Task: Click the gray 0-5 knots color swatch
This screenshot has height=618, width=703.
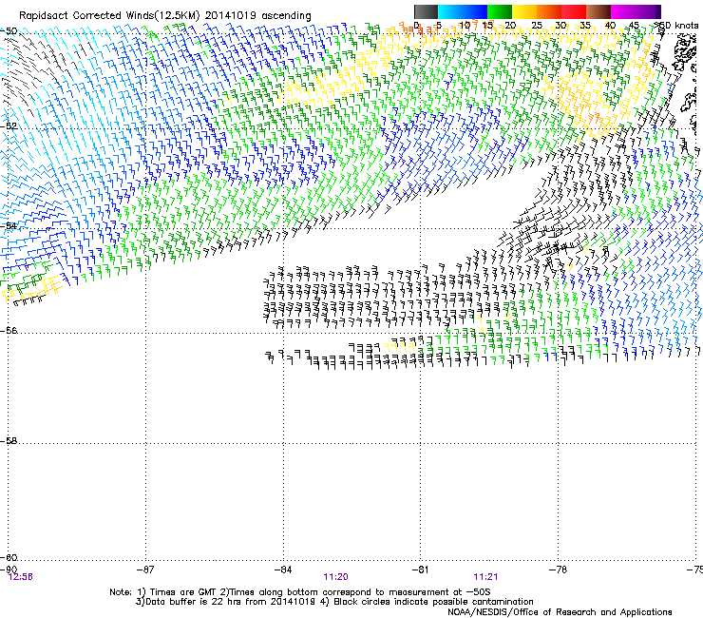Action: [x=426, y=11]
